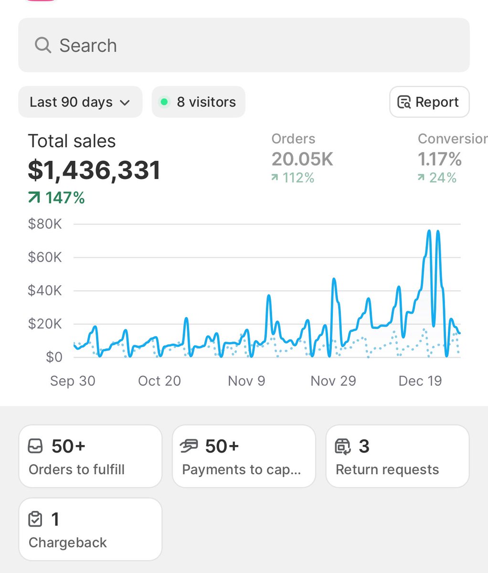Open the Chargeback card
This screenshot has width=488, height=573.
point(90,529)
